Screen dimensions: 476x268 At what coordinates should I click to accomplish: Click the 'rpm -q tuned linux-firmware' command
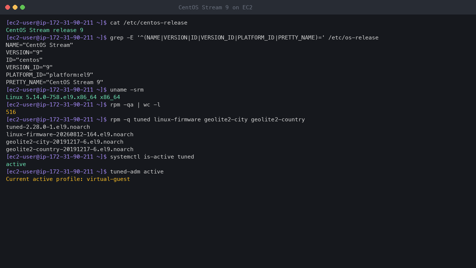[208, 119]
